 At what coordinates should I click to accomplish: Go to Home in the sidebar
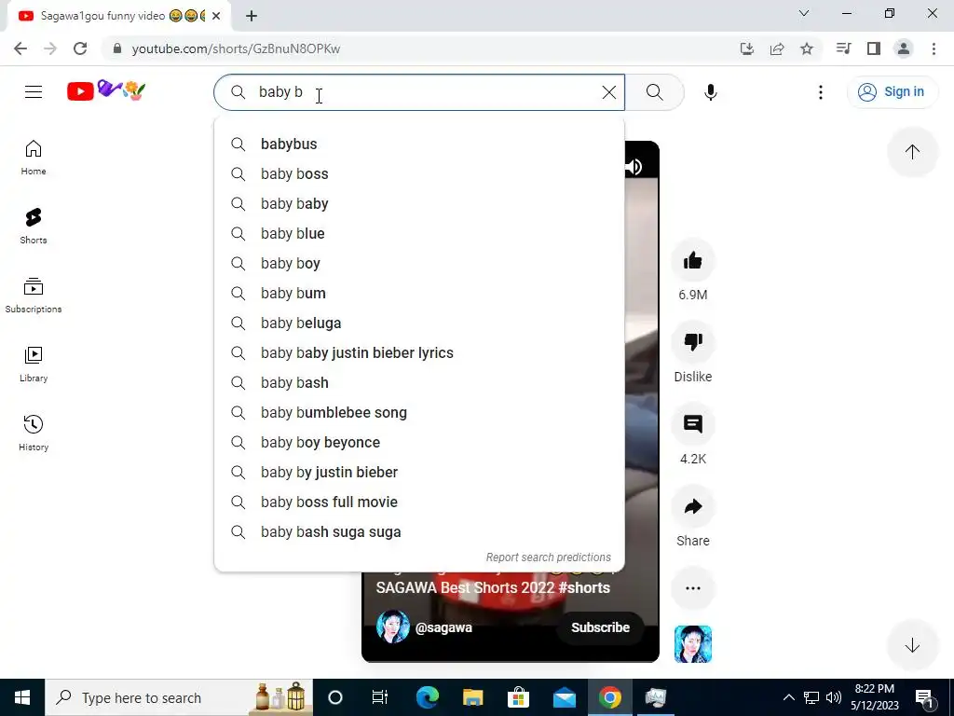coord(34,158)
